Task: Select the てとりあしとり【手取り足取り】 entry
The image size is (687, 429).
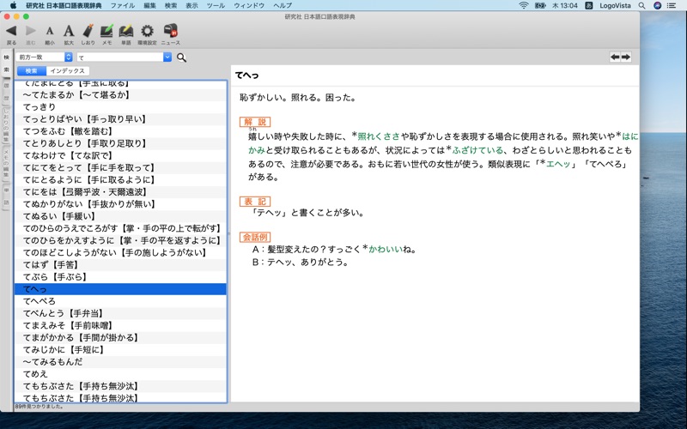Action: point(120,143)
